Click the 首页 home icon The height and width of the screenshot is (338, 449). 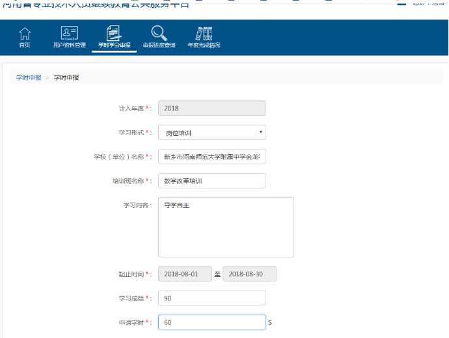(25, 34)
